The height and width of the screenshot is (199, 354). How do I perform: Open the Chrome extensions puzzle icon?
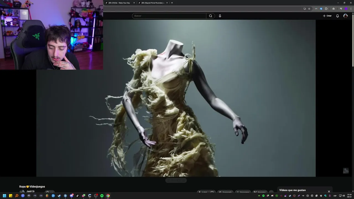326,9
